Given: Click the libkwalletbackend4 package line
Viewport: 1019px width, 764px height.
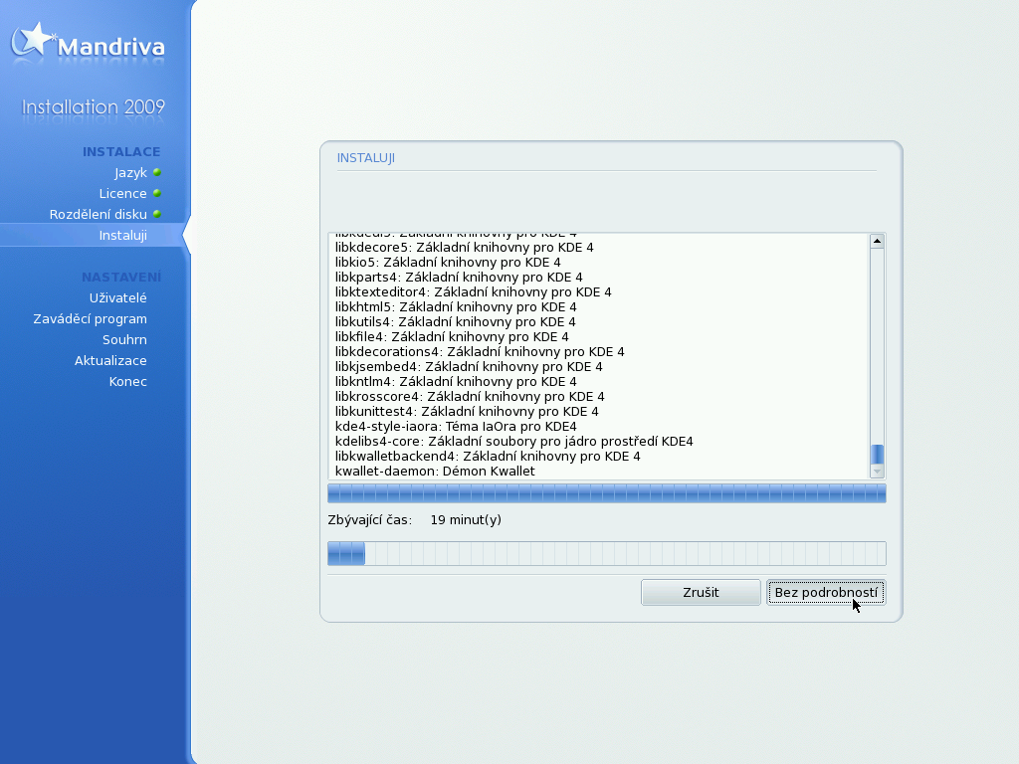Looking at the screenshot, I should [x=488, y=457].
